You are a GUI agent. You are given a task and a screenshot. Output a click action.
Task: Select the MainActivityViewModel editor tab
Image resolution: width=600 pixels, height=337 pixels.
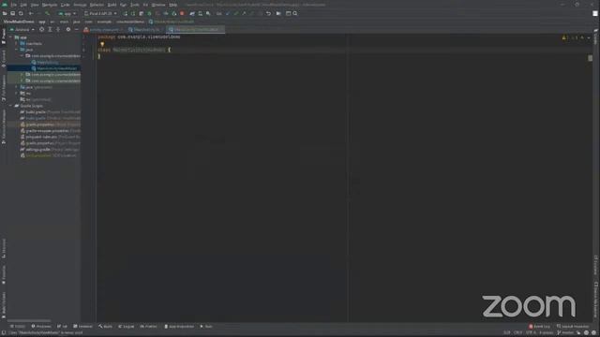(x=196, y=29)
